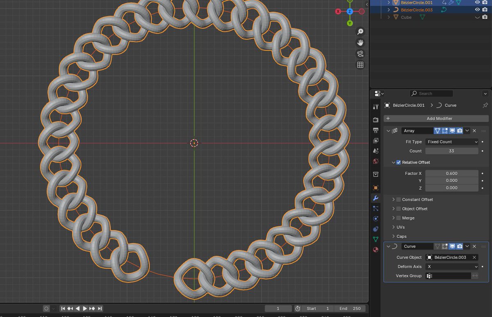Open the Output properties tab
This screenshot has height=317, width=492.
click(x=376, y=130)
